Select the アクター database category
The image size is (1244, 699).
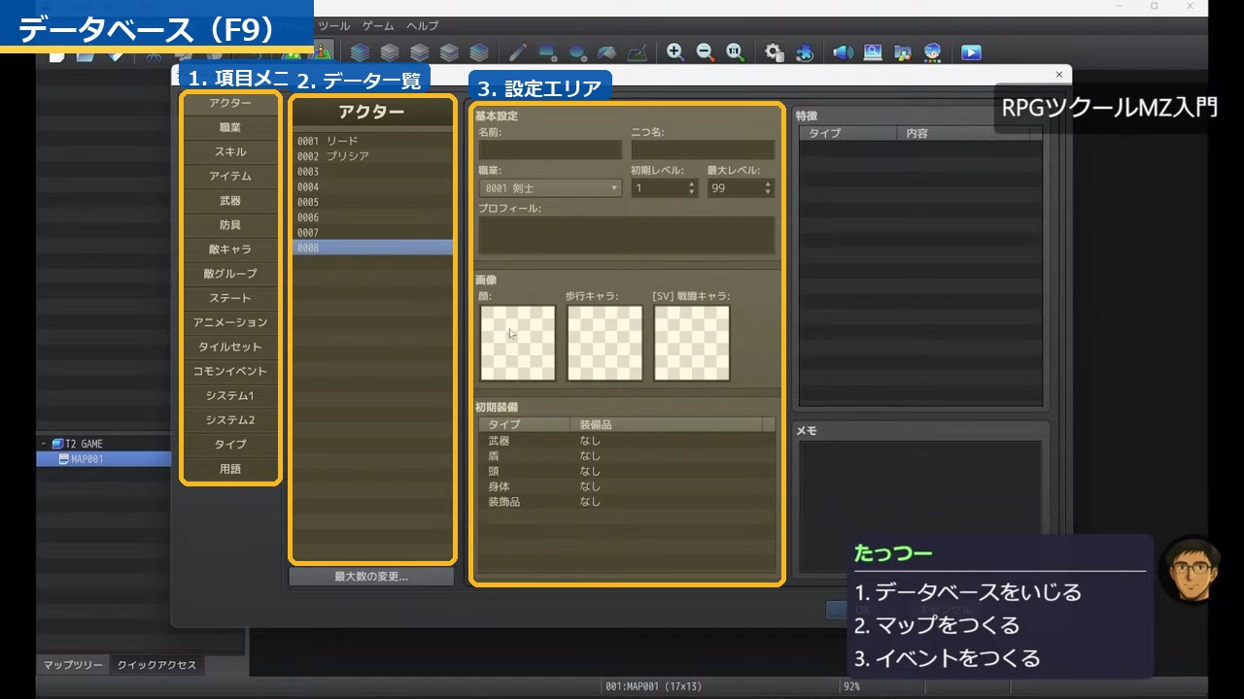[x=230, y=103]
